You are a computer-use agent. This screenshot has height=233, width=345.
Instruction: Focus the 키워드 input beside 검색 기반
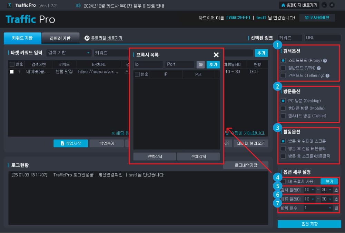coord(111,53)
